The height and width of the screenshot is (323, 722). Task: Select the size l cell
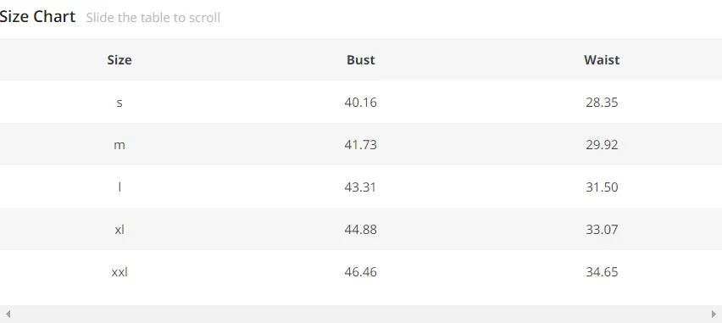point(119,187)
